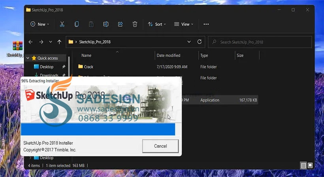Screen dimensions: 324x177
Task: Minimize the File Explorer window
Action: pos(279,10)
